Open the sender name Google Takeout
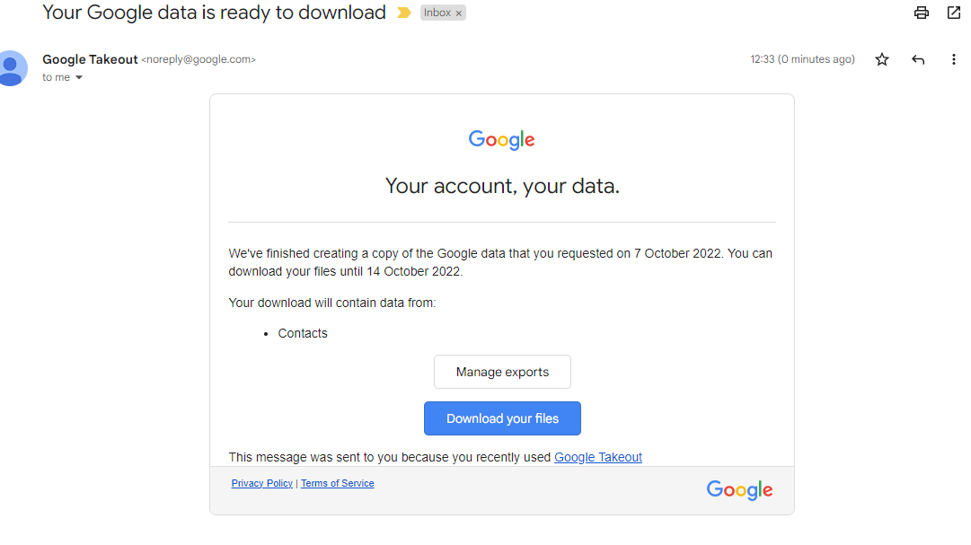 coord(90,59)
